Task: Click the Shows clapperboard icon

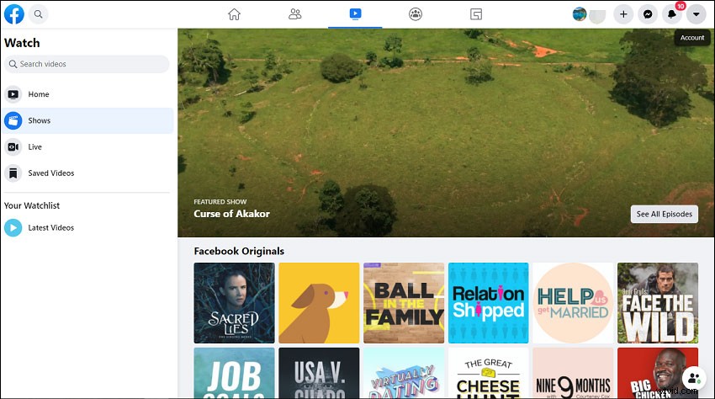Action: tap(13, 121)
